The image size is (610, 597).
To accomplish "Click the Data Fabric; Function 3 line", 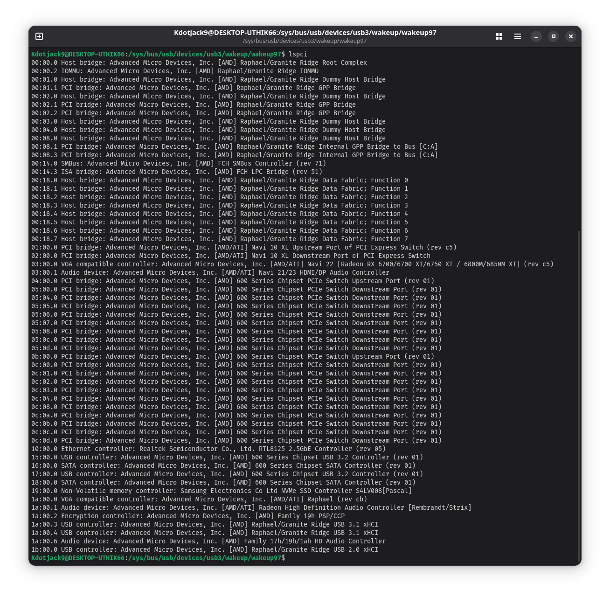I will tap(220, 205).
